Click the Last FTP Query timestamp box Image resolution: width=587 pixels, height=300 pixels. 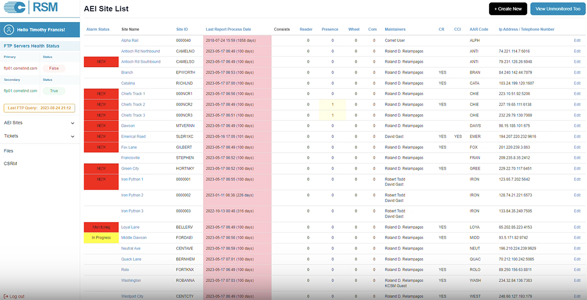pos(39,108)
